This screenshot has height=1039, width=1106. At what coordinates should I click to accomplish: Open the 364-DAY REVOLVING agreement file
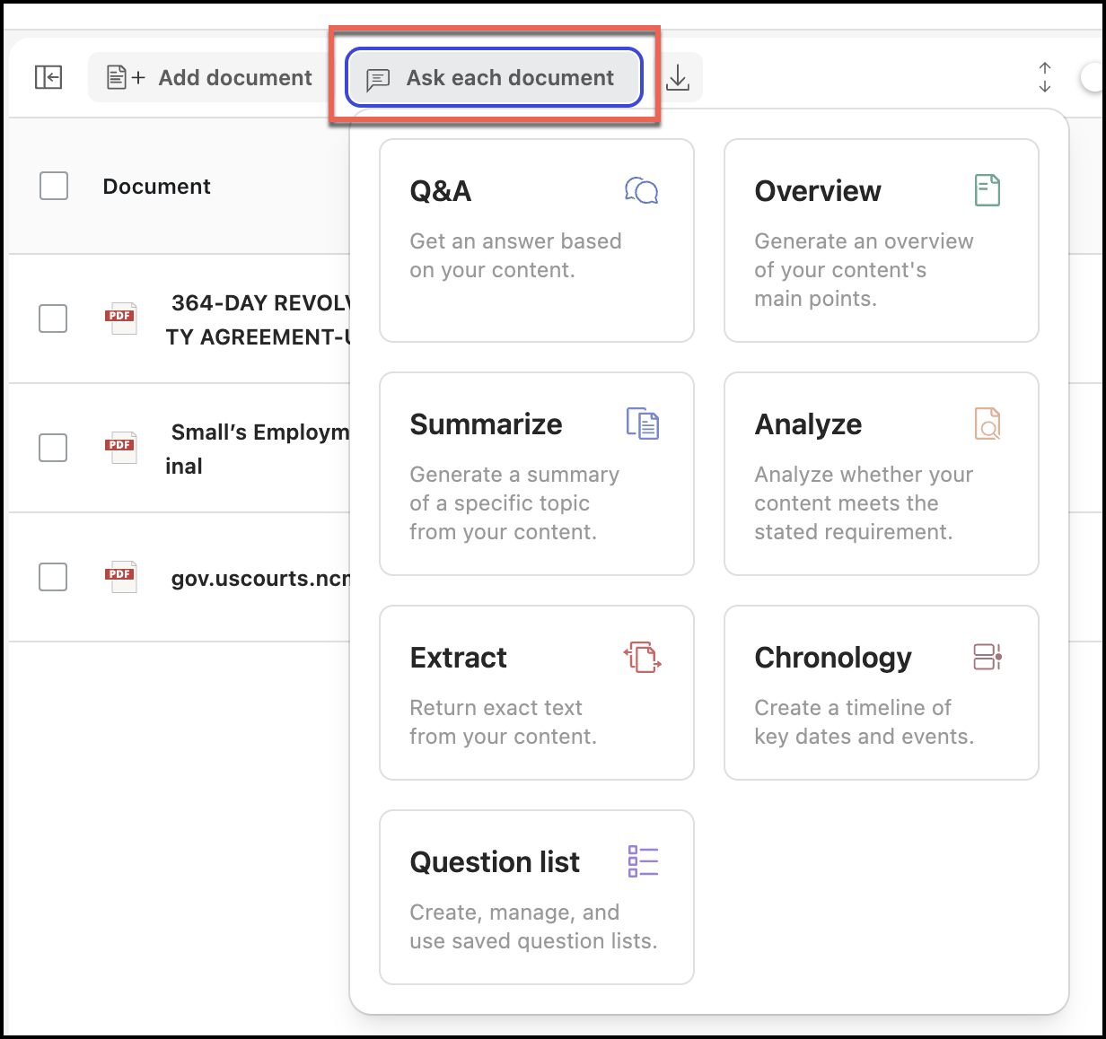[259, 319]
